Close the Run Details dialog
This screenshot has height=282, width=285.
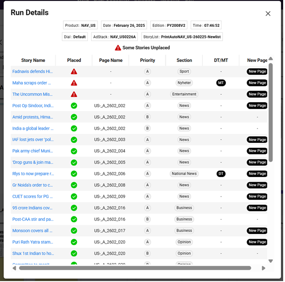[x=268, y=13]
